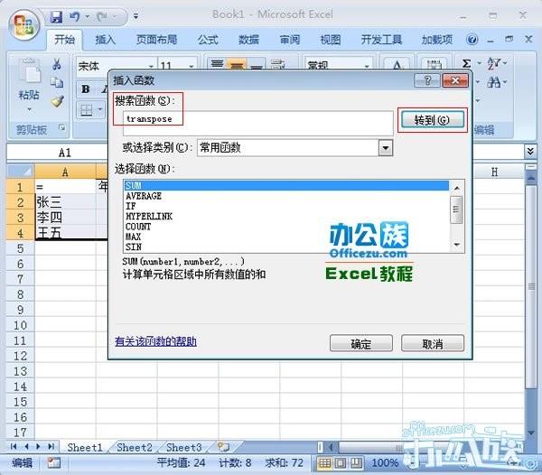Click function list scroll down arrow
This screenshot has height=475, width=542.
tap(457, 245)
